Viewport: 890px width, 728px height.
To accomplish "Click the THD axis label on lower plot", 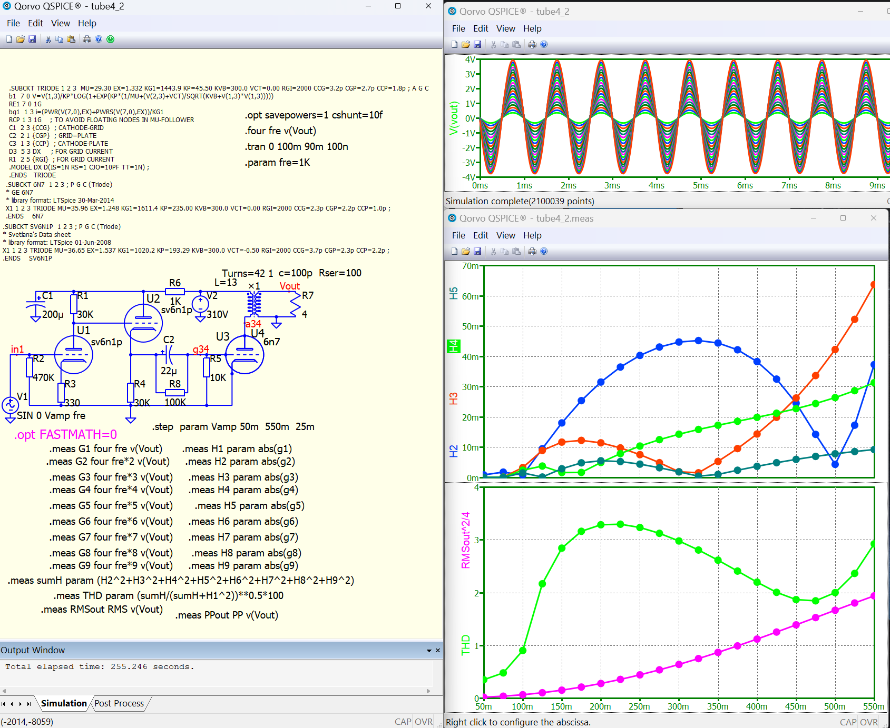I will coord(465,645).
